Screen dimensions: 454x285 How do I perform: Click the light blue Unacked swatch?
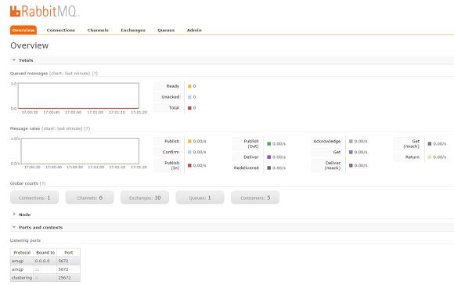click(x=189, y=97)
